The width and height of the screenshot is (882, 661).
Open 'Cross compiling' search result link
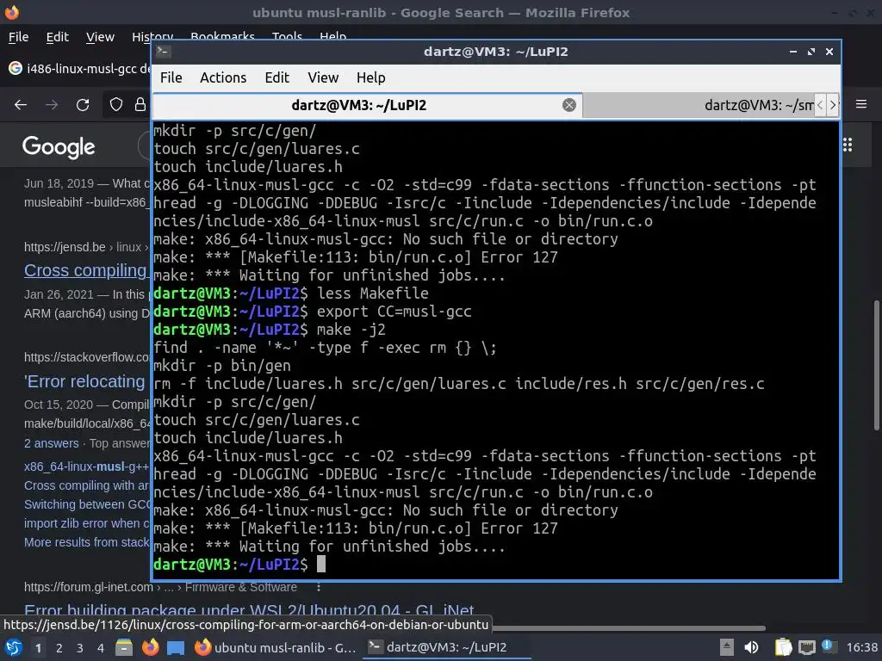click(x=86, y=270)
